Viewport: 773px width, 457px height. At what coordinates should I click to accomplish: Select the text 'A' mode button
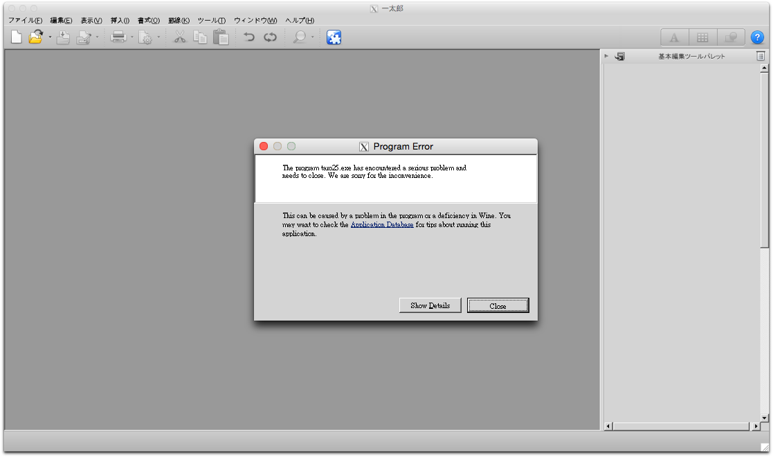tap(675, 37)
